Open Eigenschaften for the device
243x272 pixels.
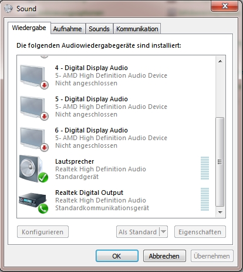click(200, 232)
